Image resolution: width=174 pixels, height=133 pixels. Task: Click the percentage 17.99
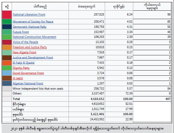129,109
